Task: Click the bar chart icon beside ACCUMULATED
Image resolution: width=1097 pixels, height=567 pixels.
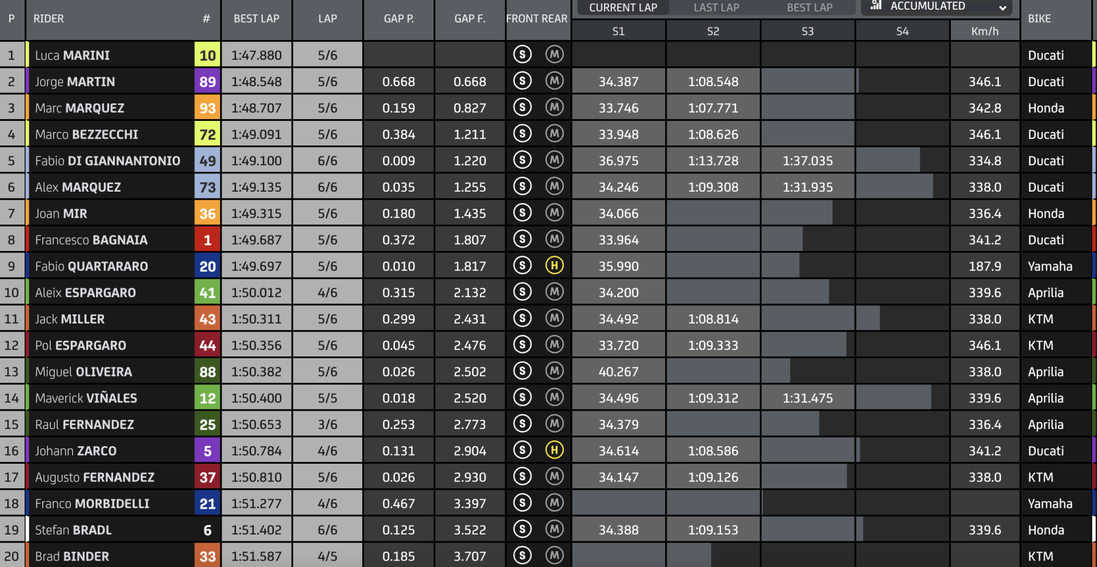Action: (876, 6)
